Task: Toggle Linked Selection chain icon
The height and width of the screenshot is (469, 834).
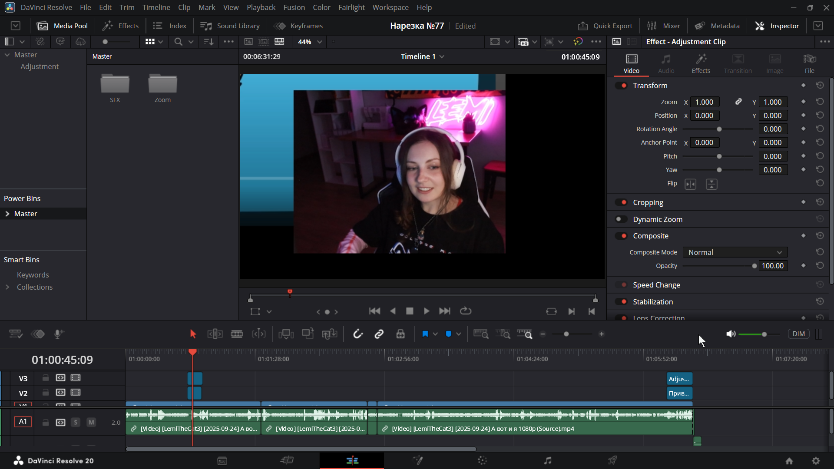Action: click(379, 334)
